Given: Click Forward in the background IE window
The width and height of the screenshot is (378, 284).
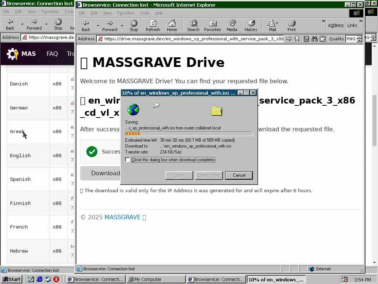Looking at the screenshot, I should pos(34,24).
